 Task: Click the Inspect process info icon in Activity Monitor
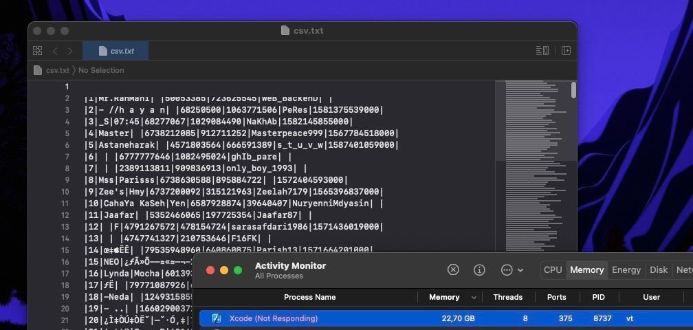point(479,270)
